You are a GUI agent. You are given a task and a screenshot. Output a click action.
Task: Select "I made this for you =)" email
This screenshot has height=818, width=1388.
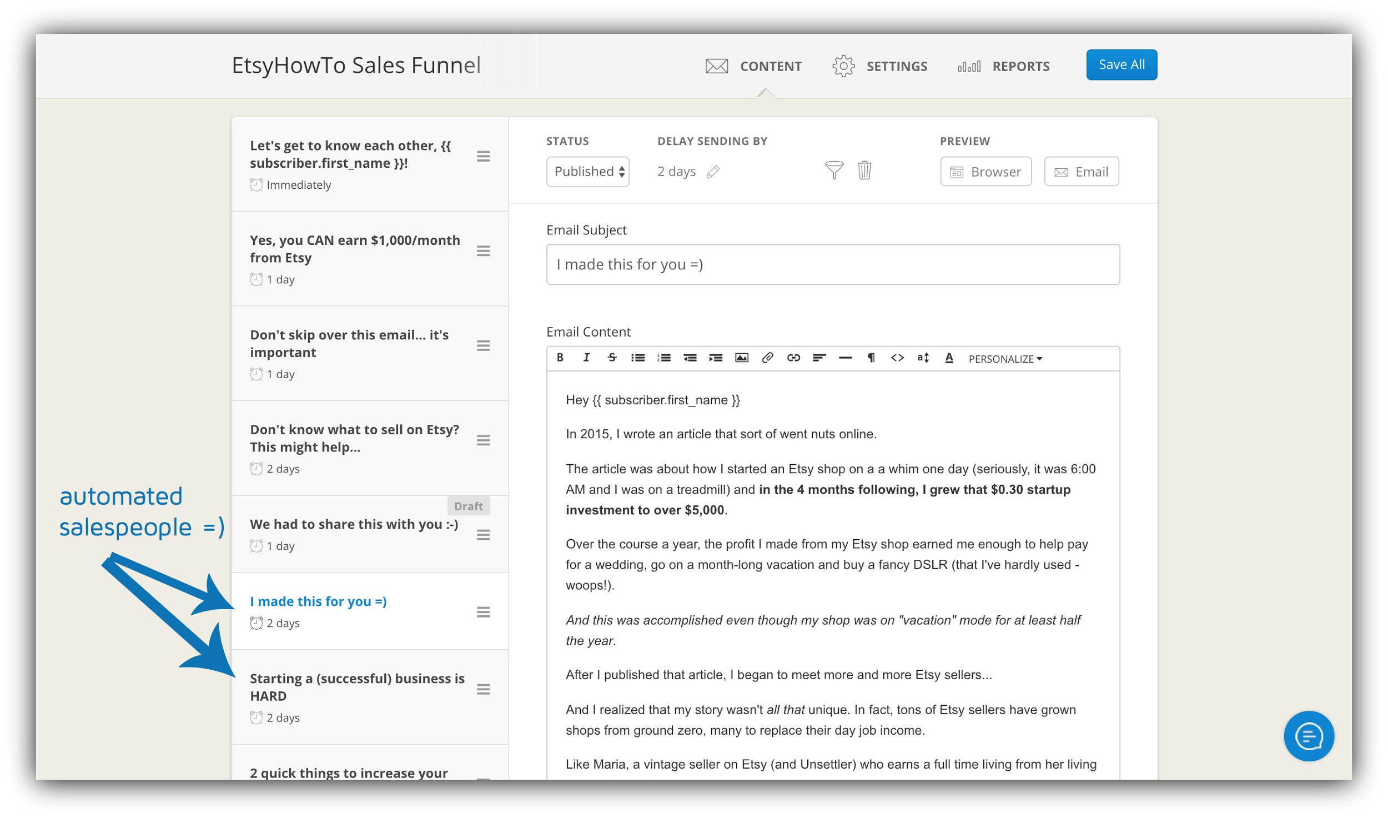click(x=370, y=611)
